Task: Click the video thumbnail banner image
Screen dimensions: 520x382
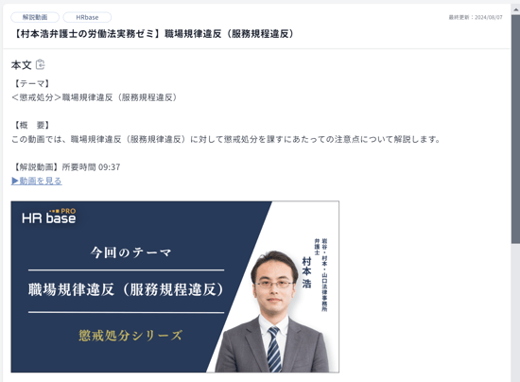Action: 175,286
